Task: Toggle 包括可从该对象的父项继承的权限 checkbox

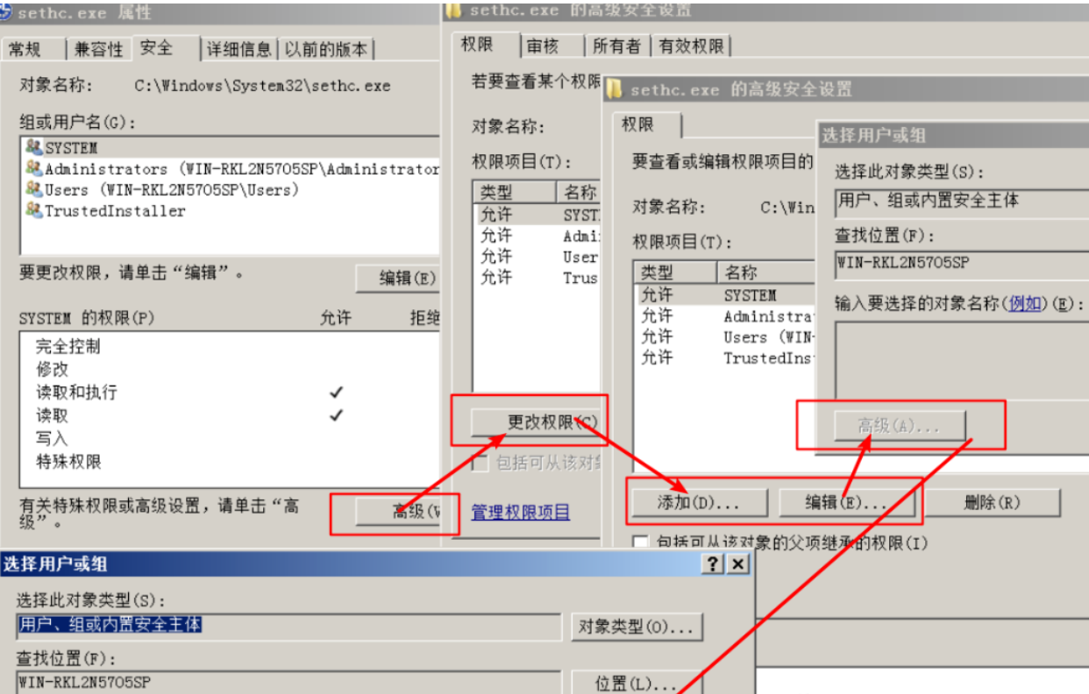Action: pos(641,541)
